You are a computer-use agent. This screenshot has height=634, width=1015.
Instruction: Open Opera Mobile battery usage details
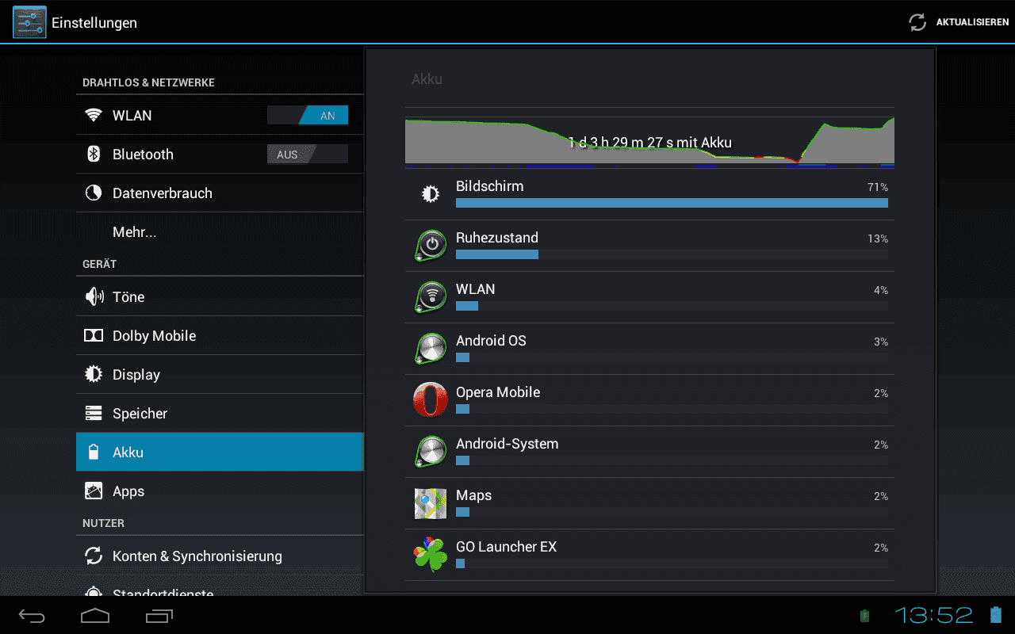click(649, 400)
